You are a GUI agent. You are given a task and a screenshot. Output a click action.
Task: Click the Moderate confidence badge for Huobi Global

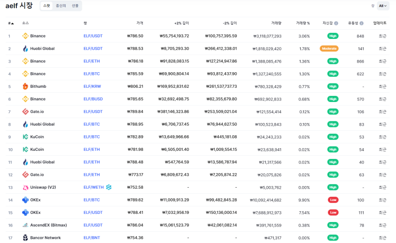point(329,49)
